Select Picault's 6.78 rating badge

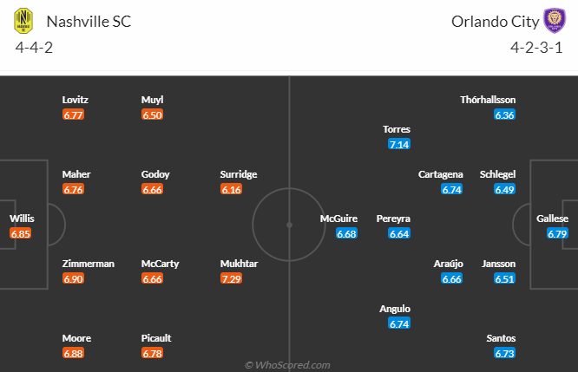point(153,353)
